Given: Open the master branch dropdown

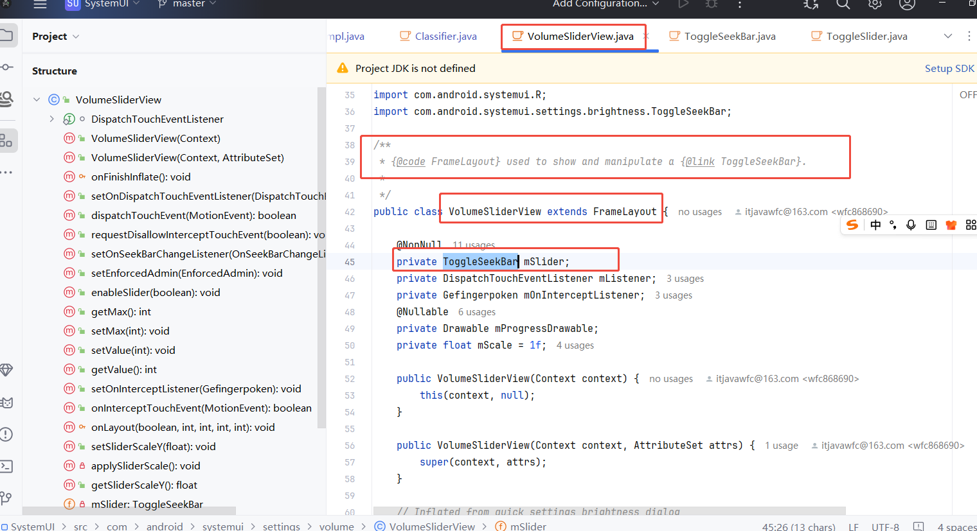Looking at the screenshot, I should (x=187, y=4).
